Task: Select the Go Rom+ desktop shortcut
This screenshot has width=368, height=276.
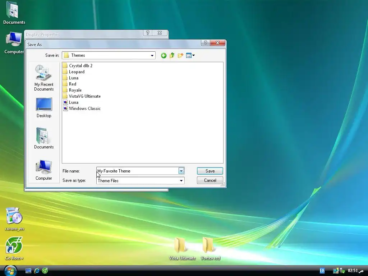Action: (14, 248)
